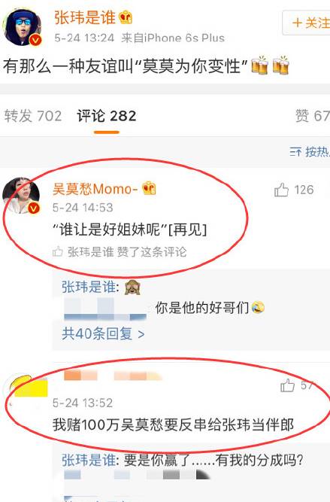Switch to the 转发 702 tab
This screenshot has width=330, height=502.
pyautogui.click(x=33, y=116)
